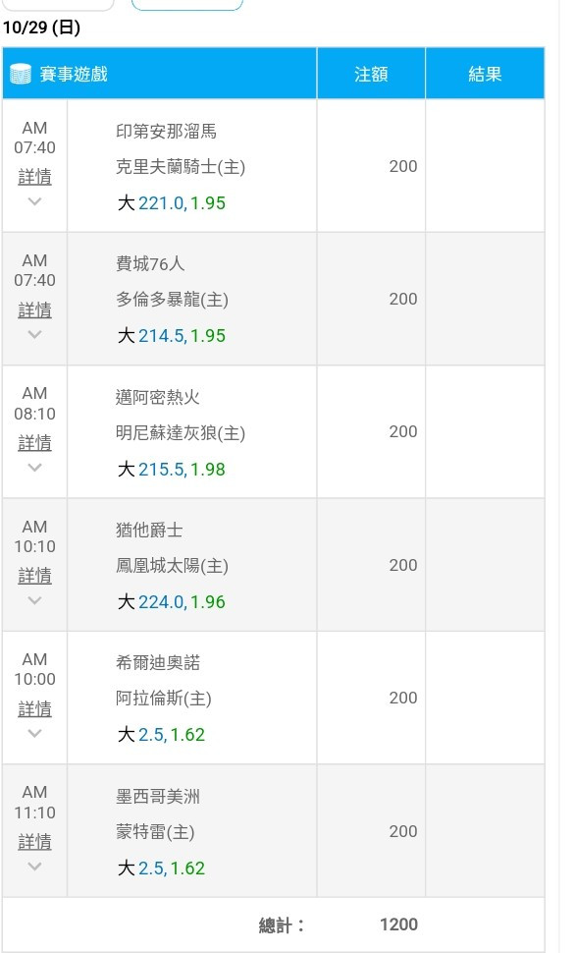575x953 pixels.
Task: Expand chevron under the 克里夫蘭騎士 bet
Action: (34, 201)
